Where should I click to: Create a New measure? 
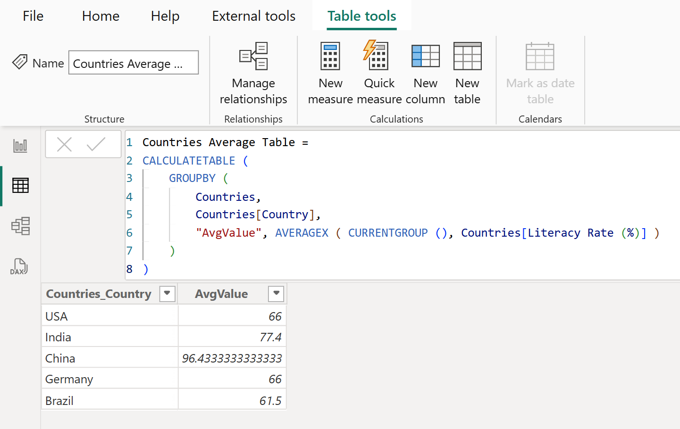tap(330, 73)
